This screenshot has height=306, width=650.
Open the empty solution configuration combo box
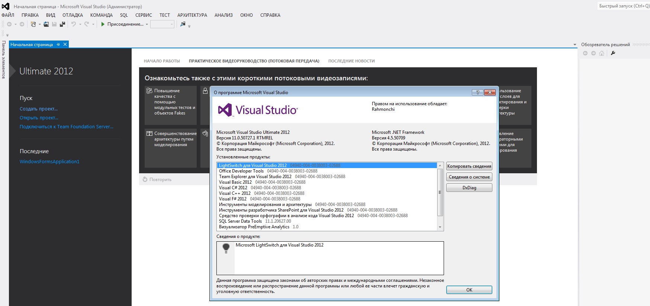click(x=162, y=24)
